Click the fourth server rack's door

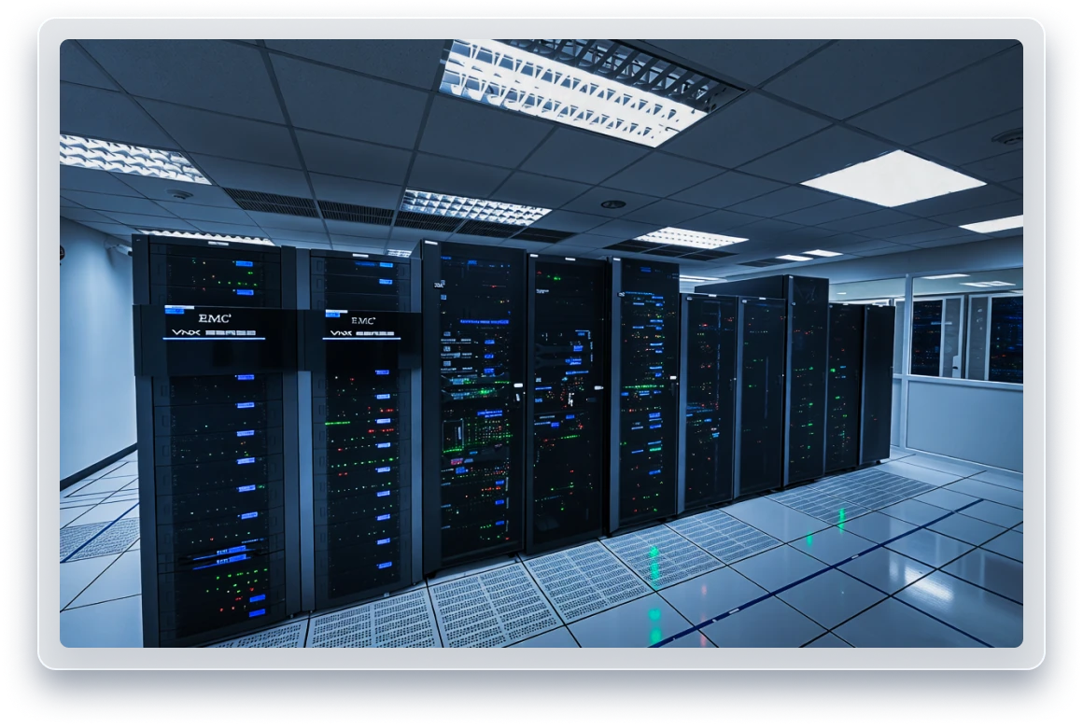(568, 401)
